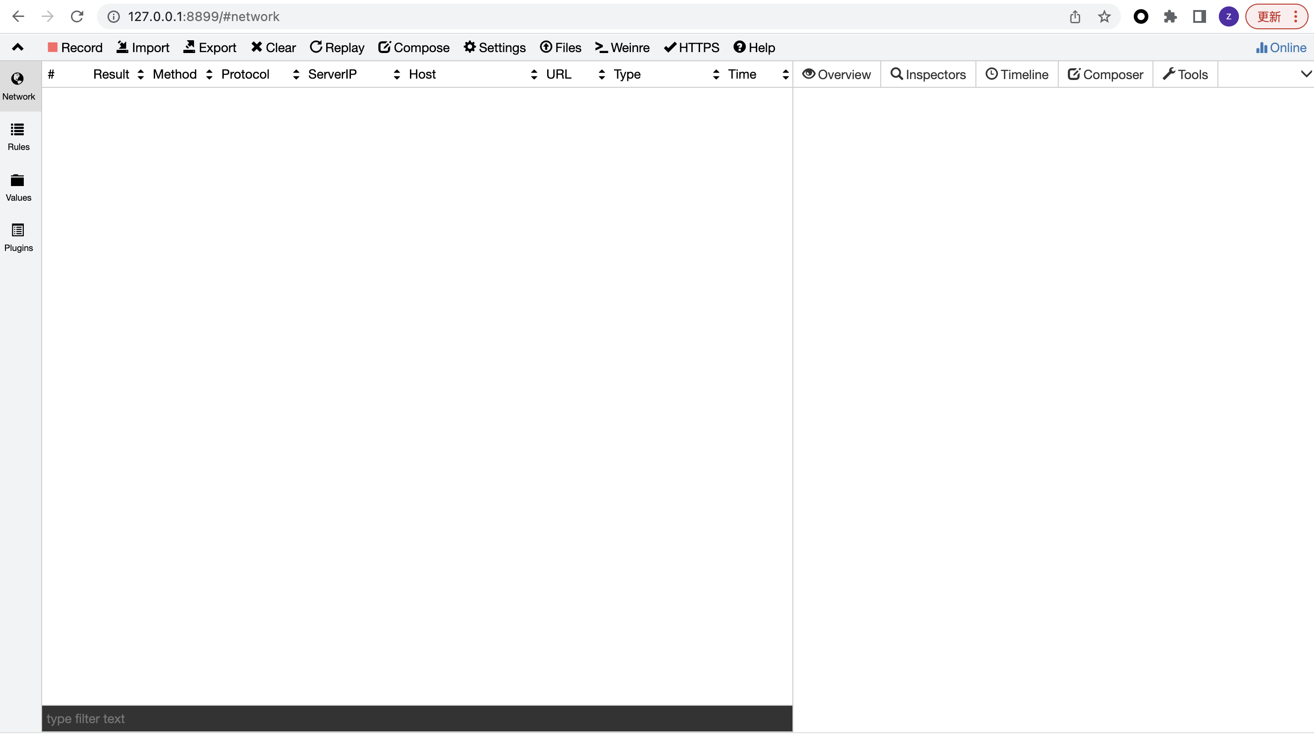Toggle Online/Offline mode status
Viewport: 1314px width, 735px height.
[x=1280, y=47]
